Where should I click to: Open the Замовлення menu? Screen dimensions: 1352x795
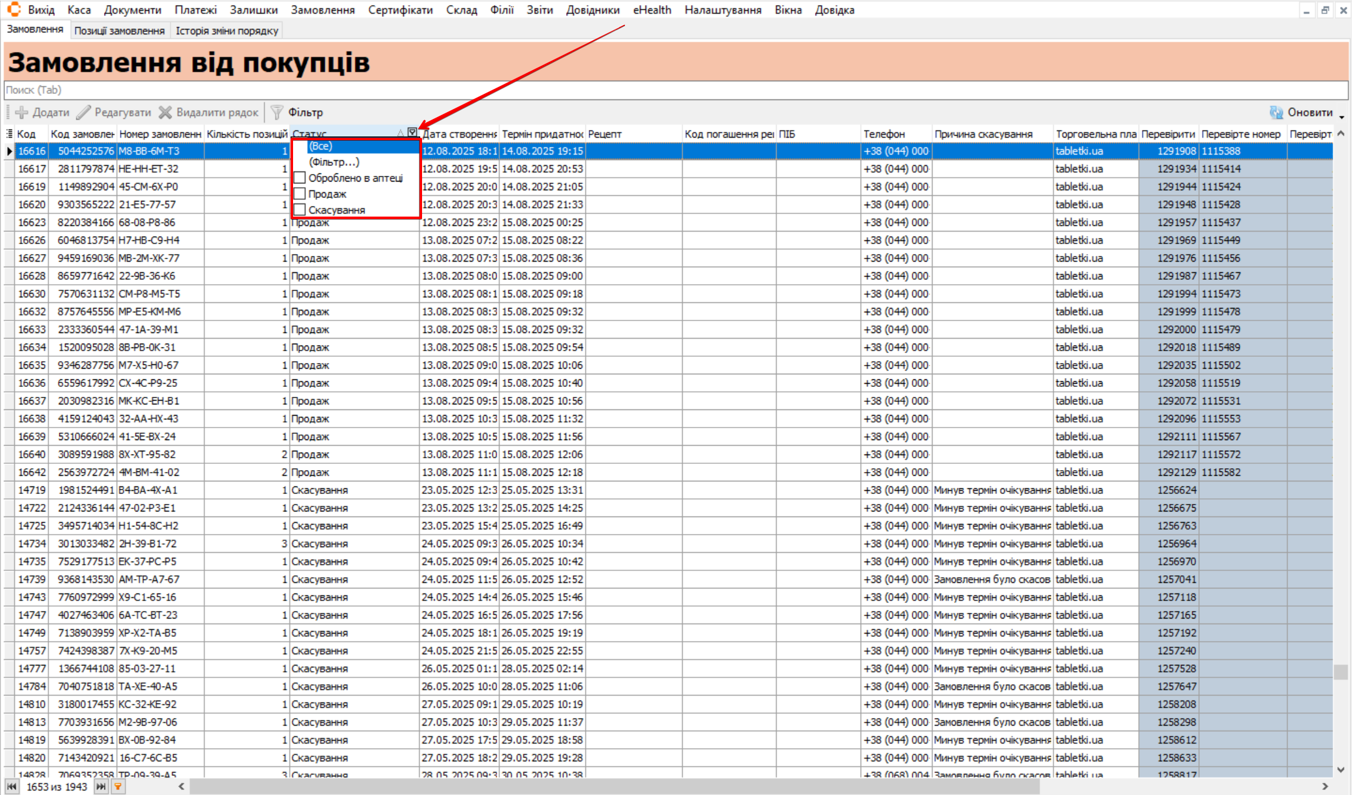pos(323,10)
